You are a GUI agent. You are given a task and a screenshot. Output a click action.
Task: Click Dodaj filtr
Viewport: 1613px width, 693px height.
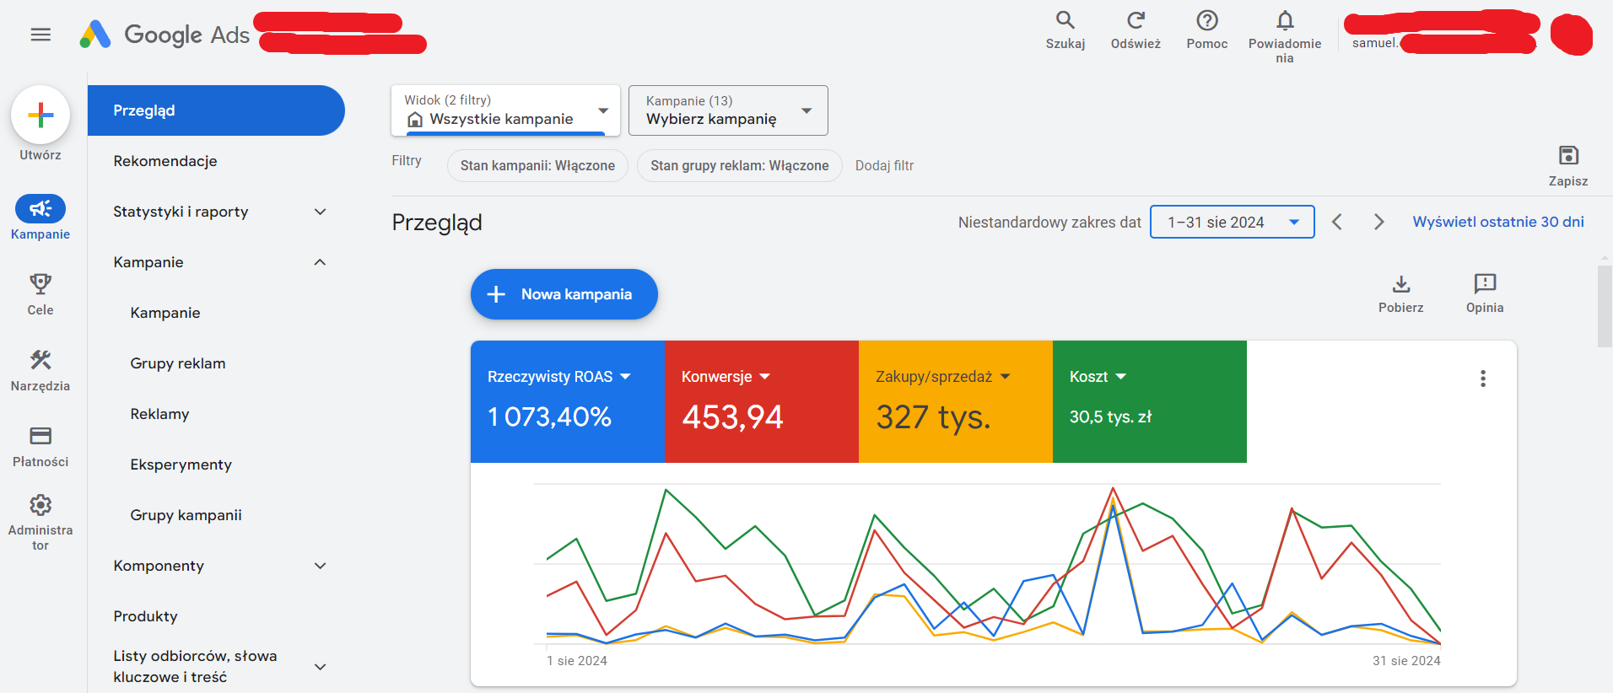point(884,165)
